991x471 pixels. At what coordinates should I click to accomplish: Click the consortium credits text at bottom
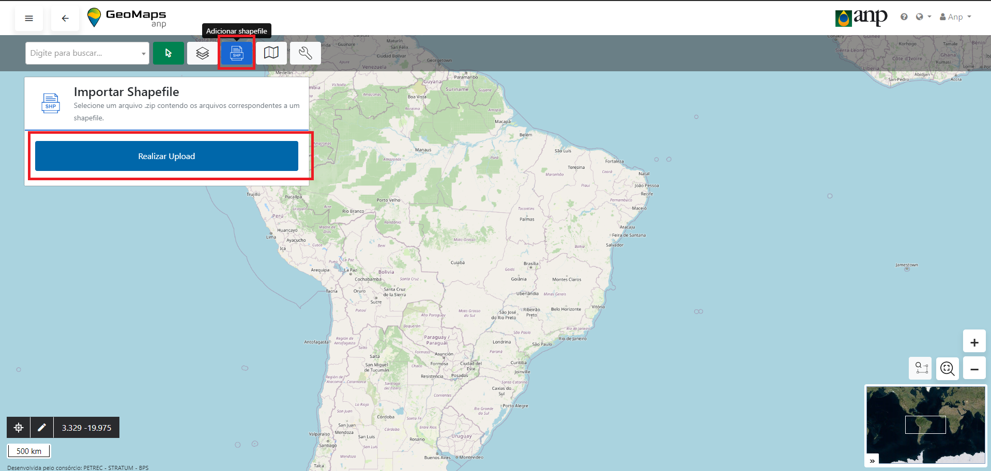pos(78,468)
